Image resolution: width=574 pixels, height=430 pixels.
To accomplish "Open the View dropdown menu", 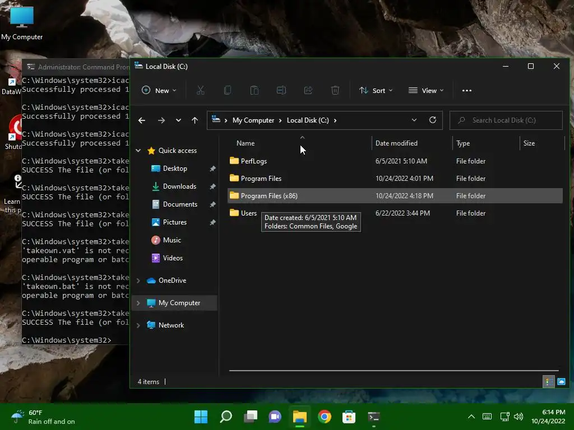I will 426,90.
